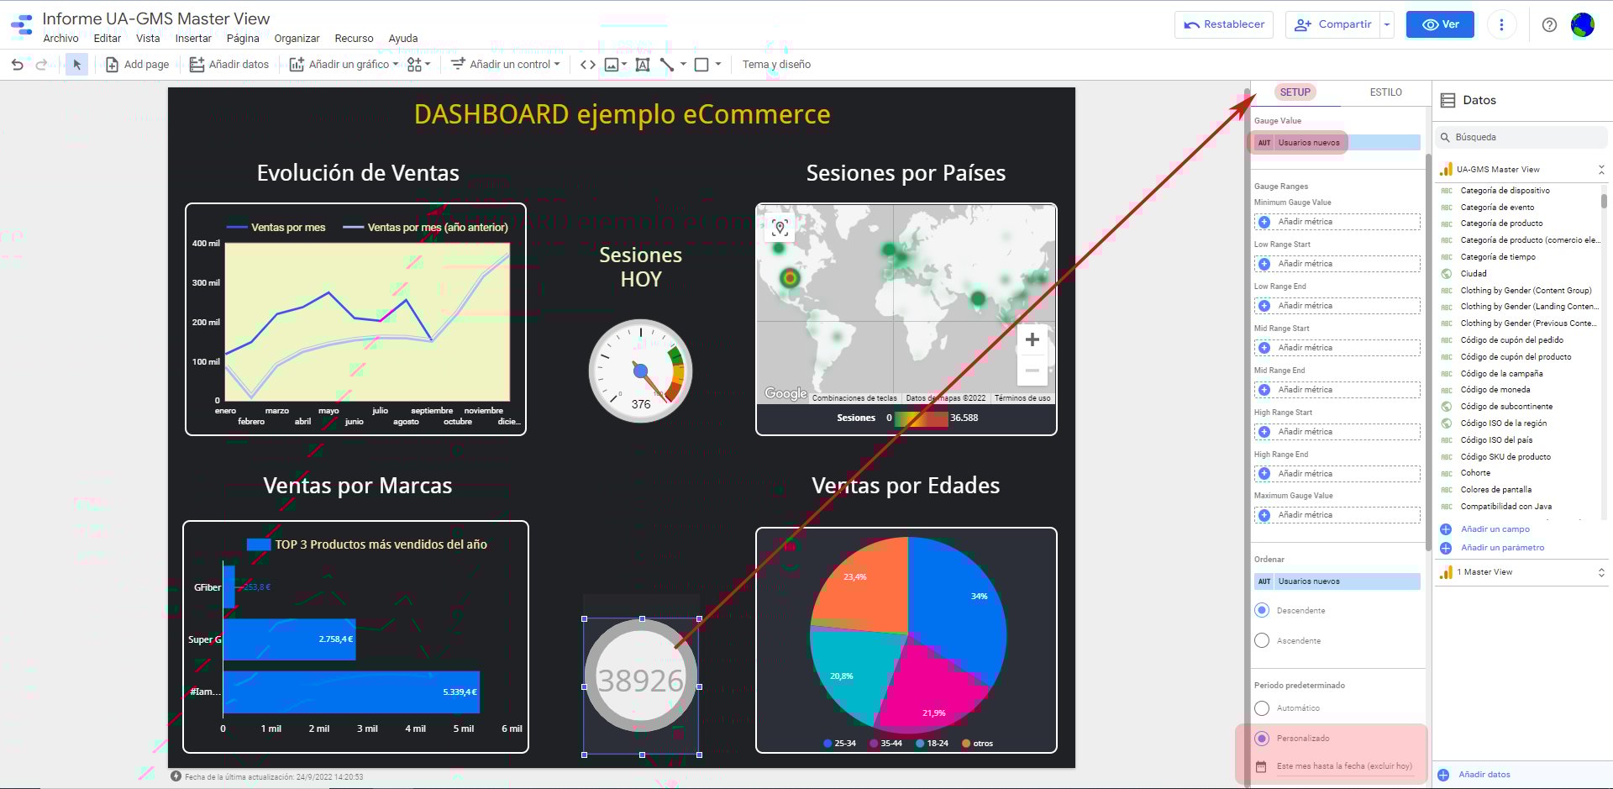Select the Ciudad field

(1474, 274)
